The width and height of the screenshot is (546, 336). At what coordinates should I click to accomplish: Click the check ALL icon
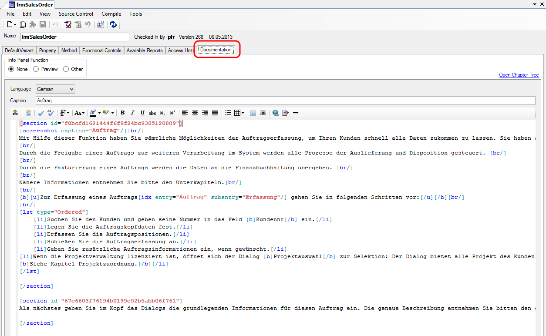(51, 113)
